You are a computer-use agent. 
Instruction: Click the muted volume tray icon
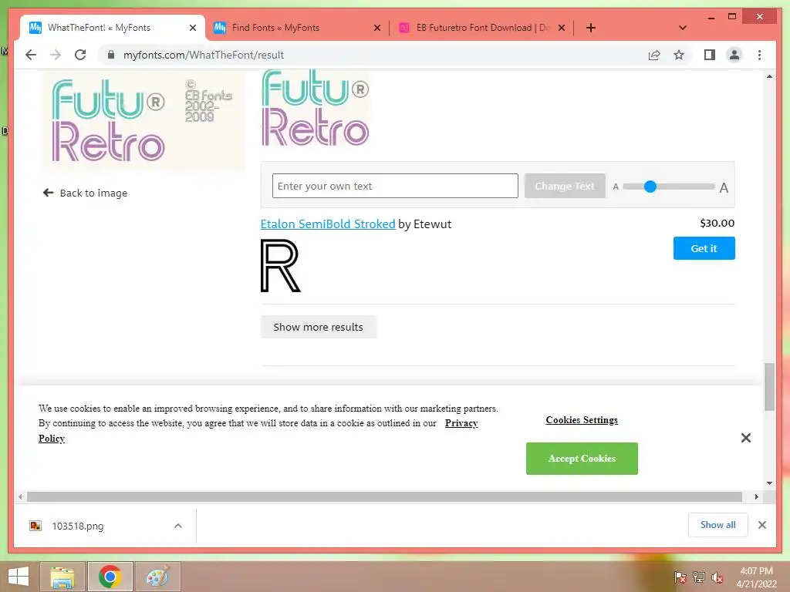pos(717,577)
